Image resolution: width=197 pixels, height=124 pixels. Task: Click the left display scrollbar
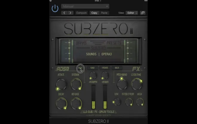[73, 51]
